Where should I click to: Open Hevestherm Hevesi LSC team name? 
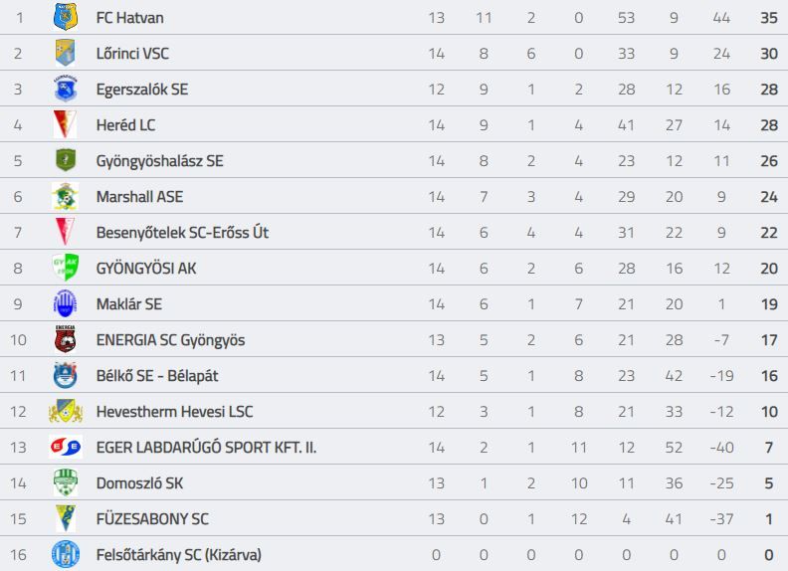coord(174,411)
